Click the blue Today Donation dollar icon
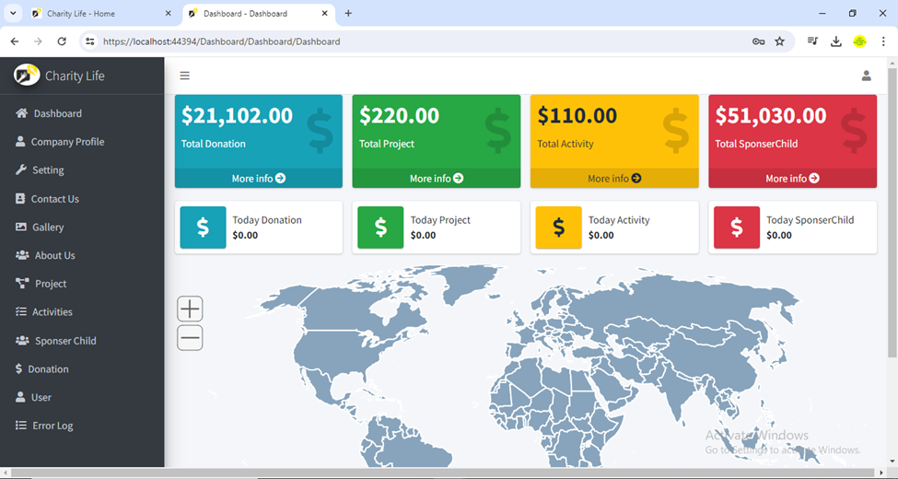This screenshot has height=479, width=898. pos(203,228)
